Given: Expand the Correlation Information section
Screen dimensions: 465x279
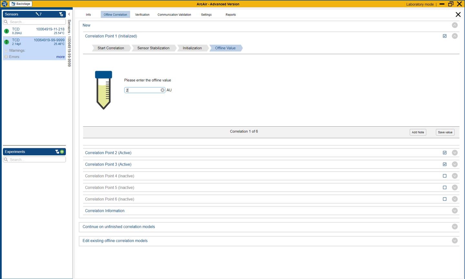Looking at the screenshot, I should 455,211.
